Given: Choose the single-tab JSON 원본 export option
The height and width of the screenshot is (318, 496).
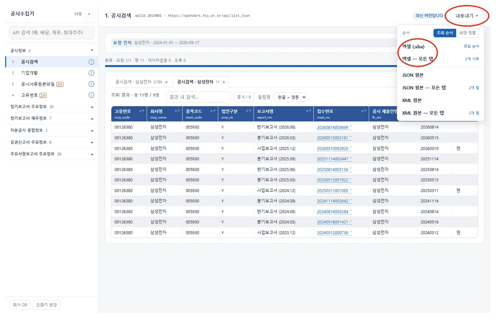Looking at the screenshot, I should click(440, 75).
